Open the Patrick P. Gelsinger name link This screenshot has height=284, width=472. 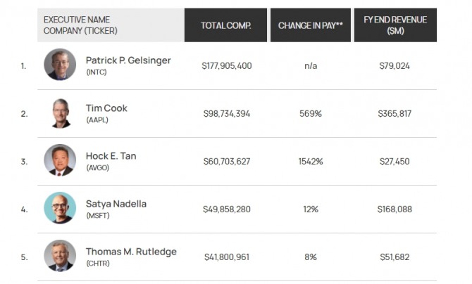tap(128, 60)
